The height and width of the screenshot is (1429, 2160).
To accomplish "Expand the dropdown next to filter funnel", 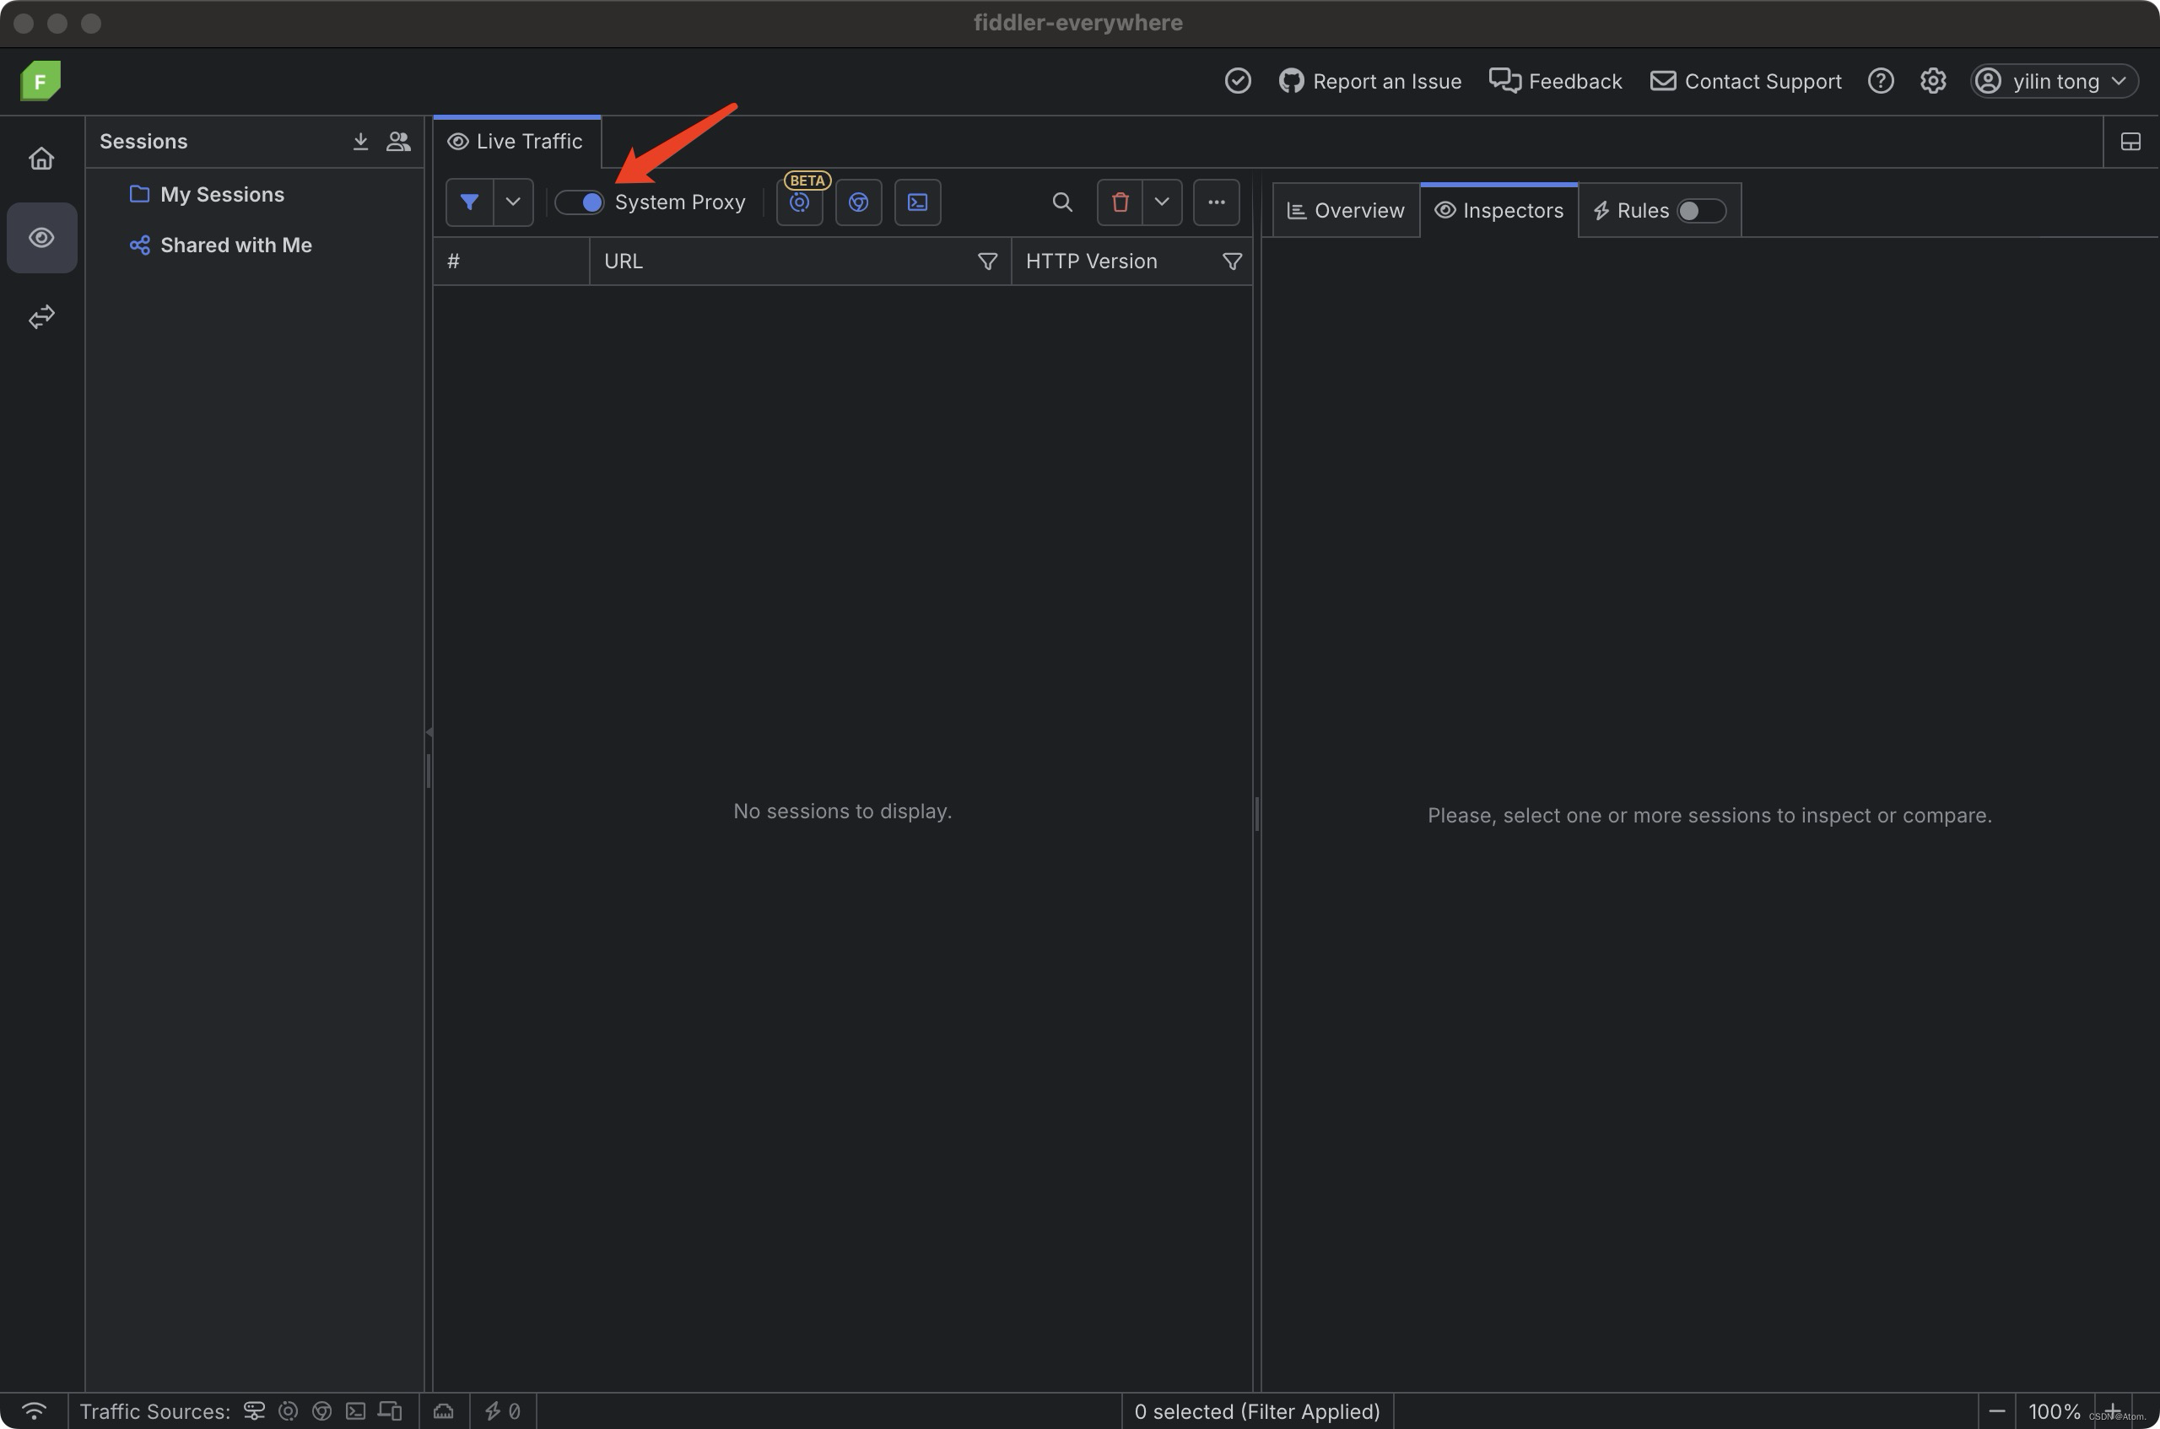I will [513, 202].
